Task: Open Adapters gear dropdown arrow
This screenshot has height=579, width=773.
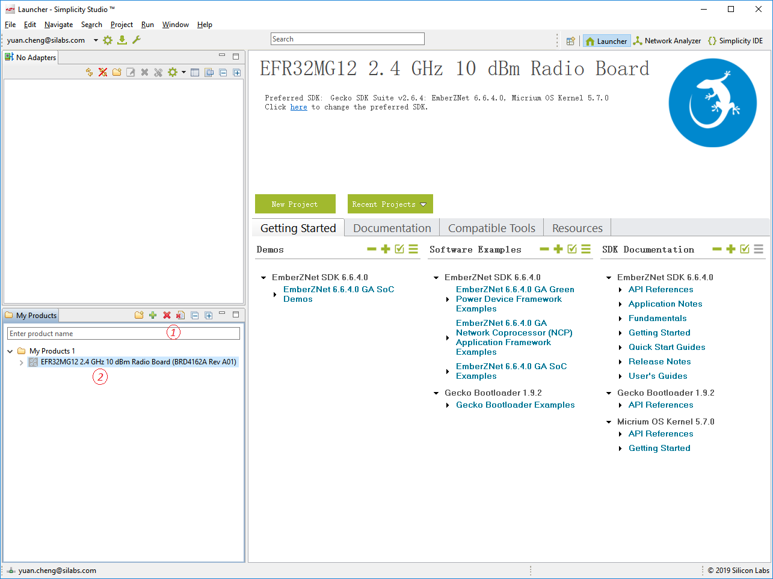Action: pyautogui.click(x=183, y=72)
